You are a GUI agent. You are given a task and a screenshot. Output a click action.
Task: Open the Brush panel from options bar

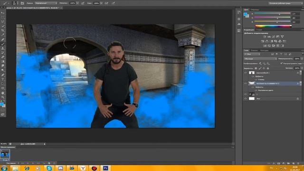point(22,3)
